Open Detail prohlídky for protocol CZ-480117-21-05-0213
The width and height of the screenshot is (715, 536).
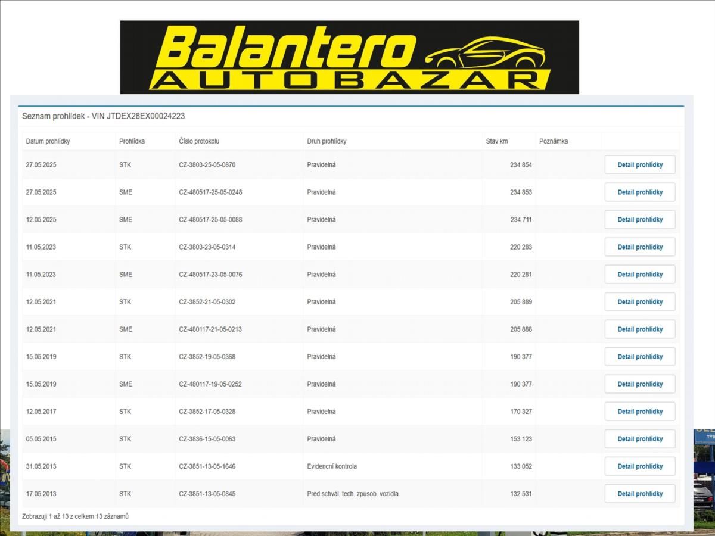click(x=640, y=329)
